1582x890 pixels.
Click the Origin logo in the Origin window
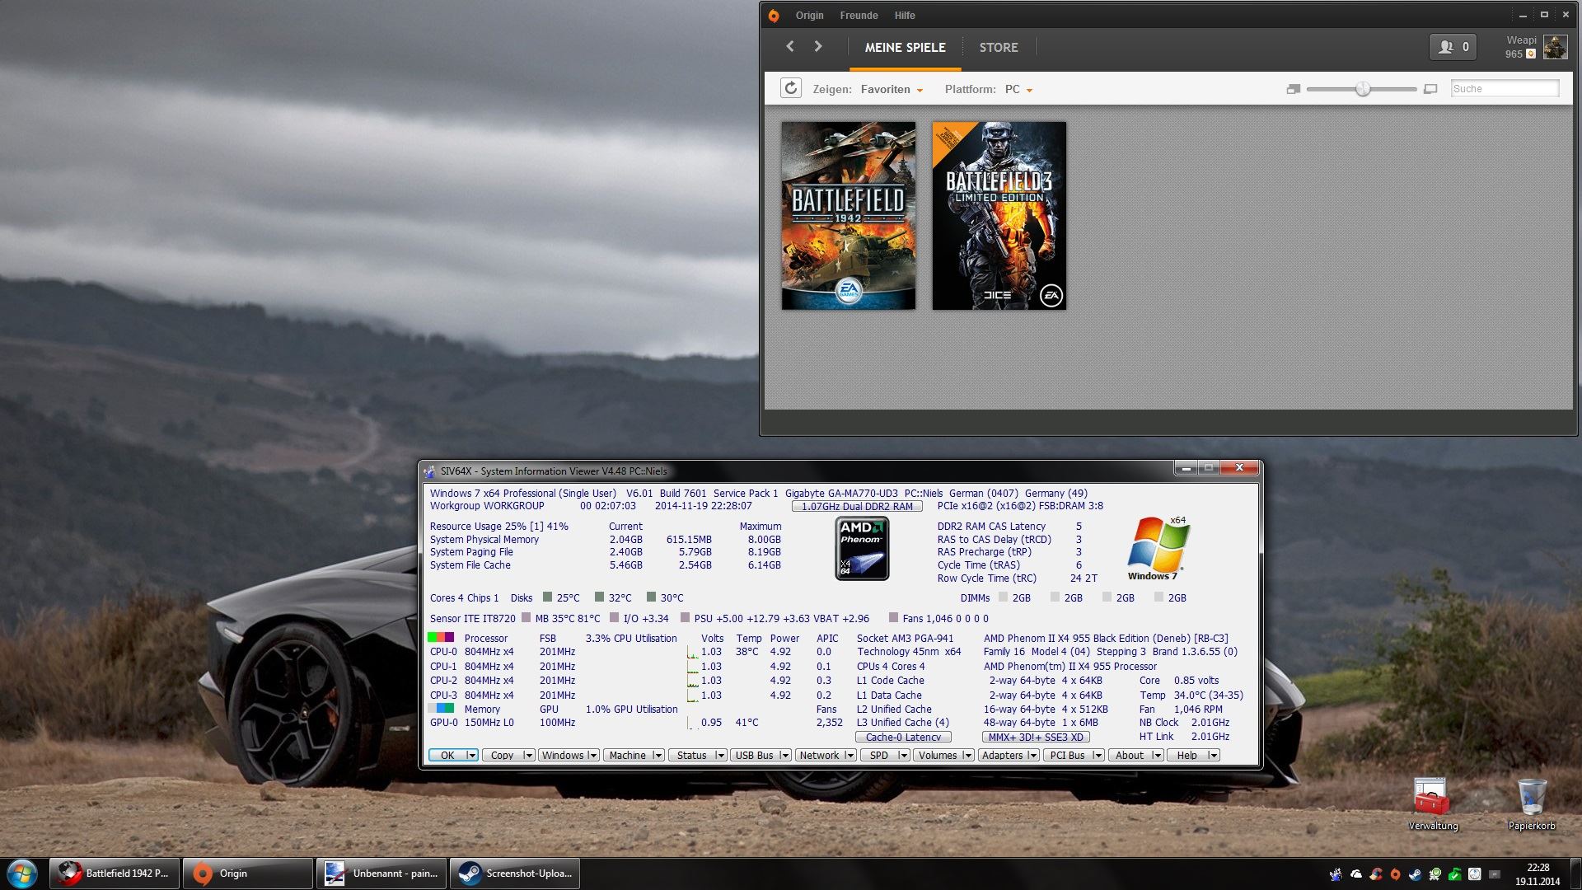773,15
